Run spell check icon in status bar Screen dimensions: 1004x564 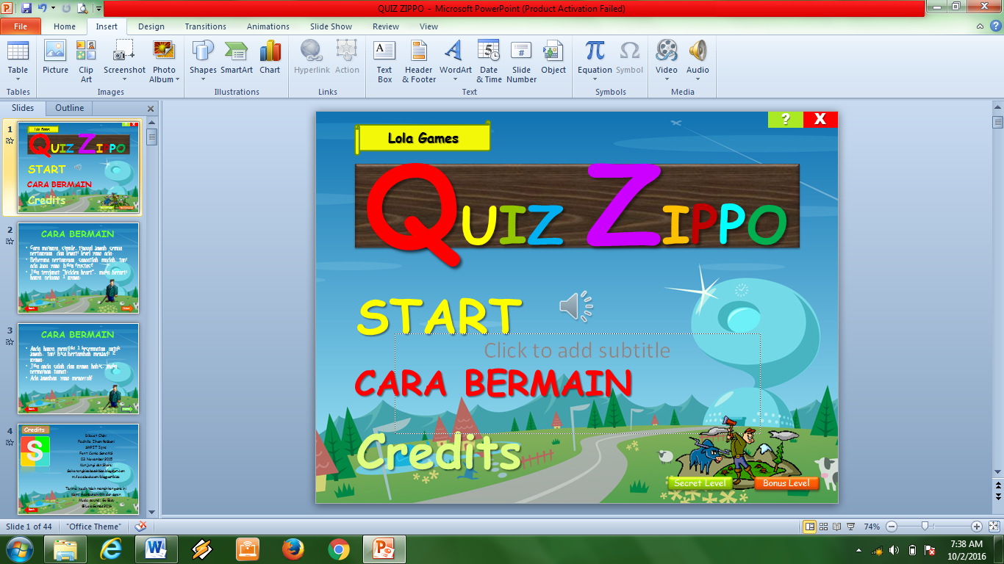click(x=141, y=527)
